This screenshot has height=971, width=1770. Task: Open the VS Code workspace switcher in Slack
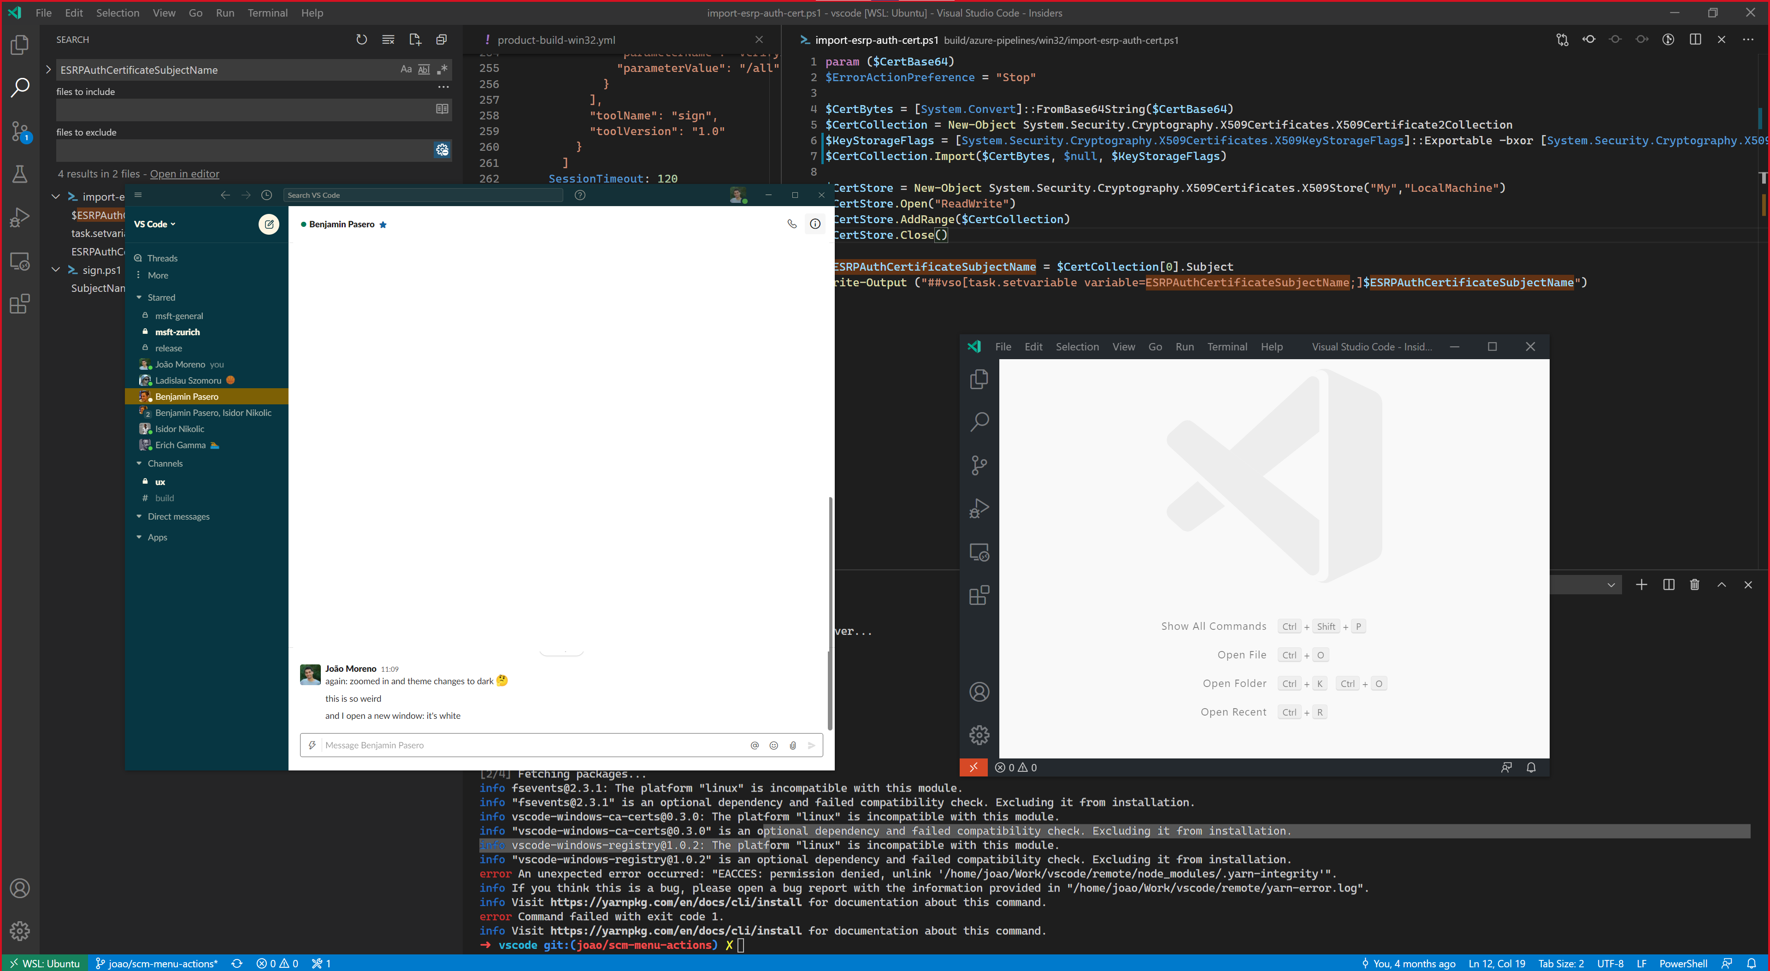coord(154,223)
